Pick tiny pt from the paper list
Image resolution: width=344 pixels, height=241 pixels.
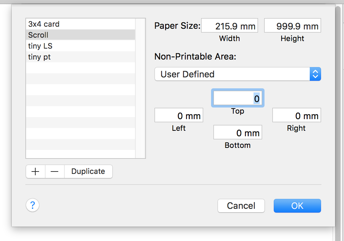coord(81,57)
